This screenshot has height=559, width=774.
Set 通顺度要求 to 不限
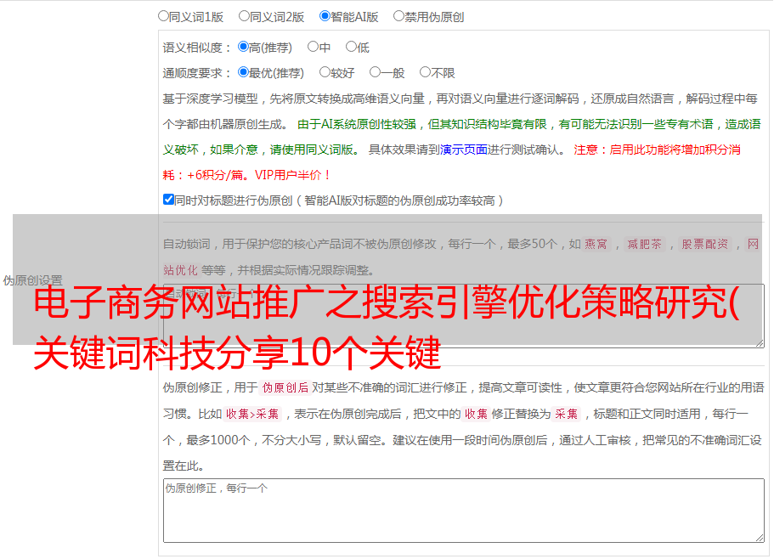(x=425, y=72)
